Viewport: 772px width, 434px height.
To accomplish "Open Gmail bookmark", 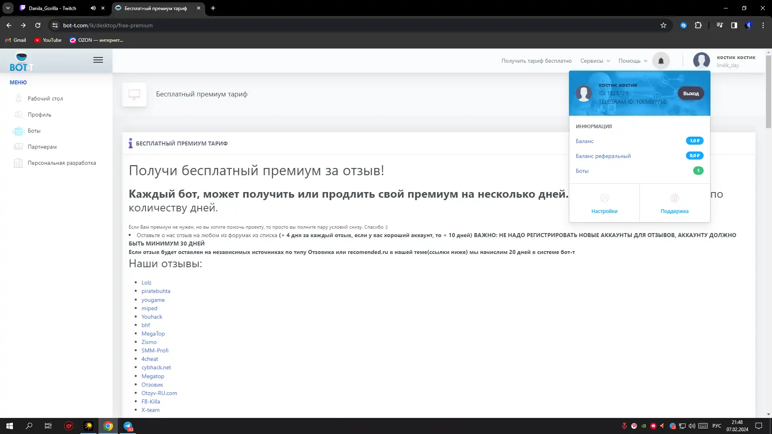I will tap(16, 40).
